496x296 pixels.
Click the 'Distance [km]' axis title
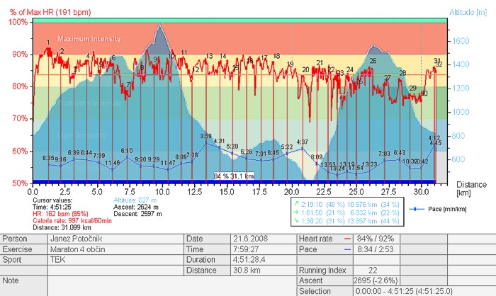tap(471, 189)
